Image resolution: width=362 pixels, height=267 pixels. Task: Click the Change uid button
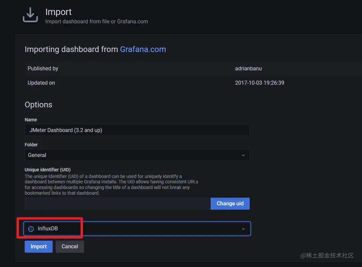point(230,204)
